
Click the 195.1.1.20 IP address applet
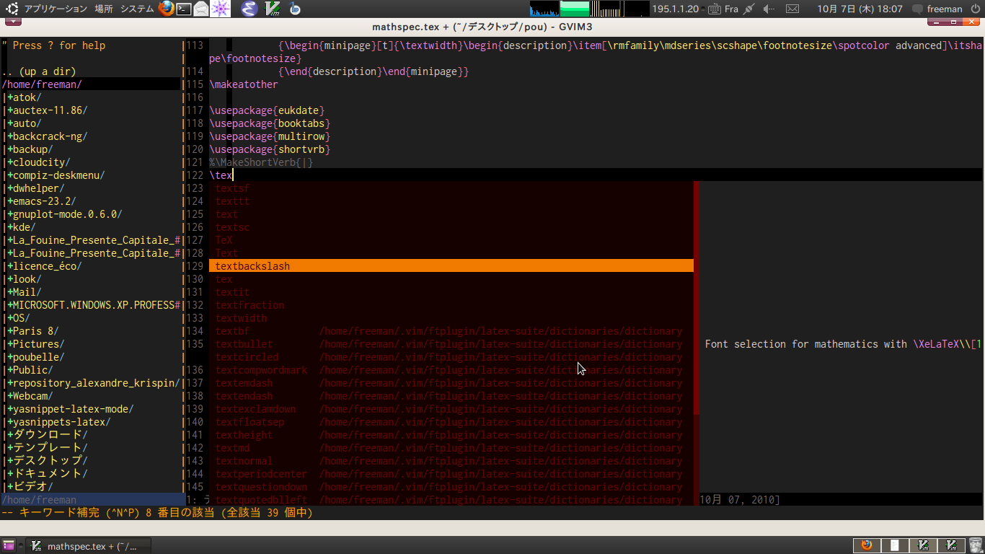675,9
